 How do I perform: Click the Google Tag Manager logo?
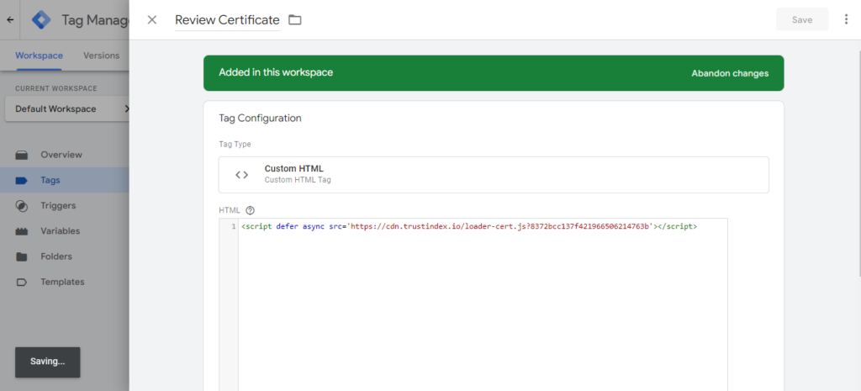(x=42, y=19)
